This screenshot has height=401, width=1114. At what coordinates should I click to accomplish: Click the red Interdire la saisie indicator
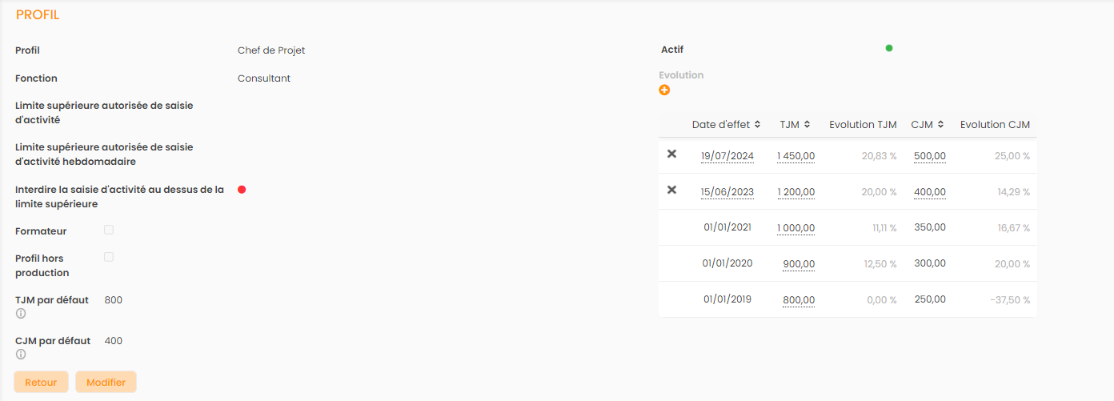click(x=242, y=190)
